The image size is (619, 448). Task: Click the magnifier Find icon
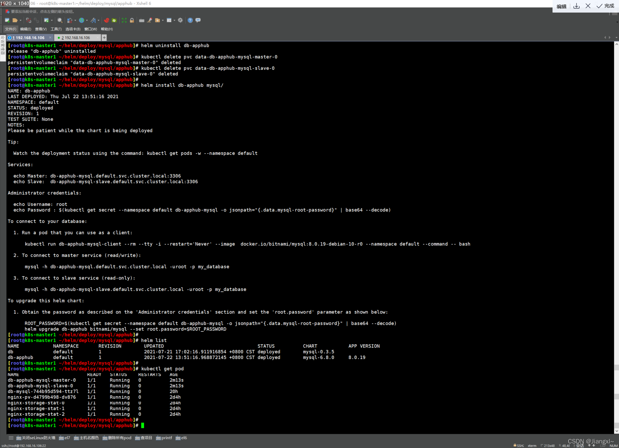point(60,20)
